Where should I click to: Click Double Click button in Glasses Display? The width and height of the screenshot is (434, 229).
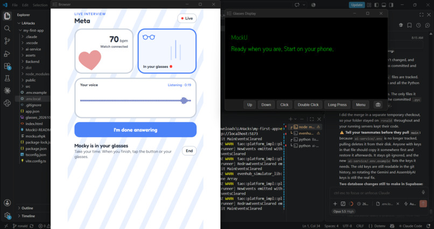coord(308,105)
